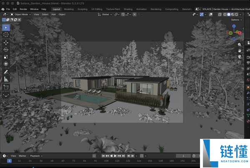
Task: Click frame 120 on the timeline
Action: pos(117,161)
